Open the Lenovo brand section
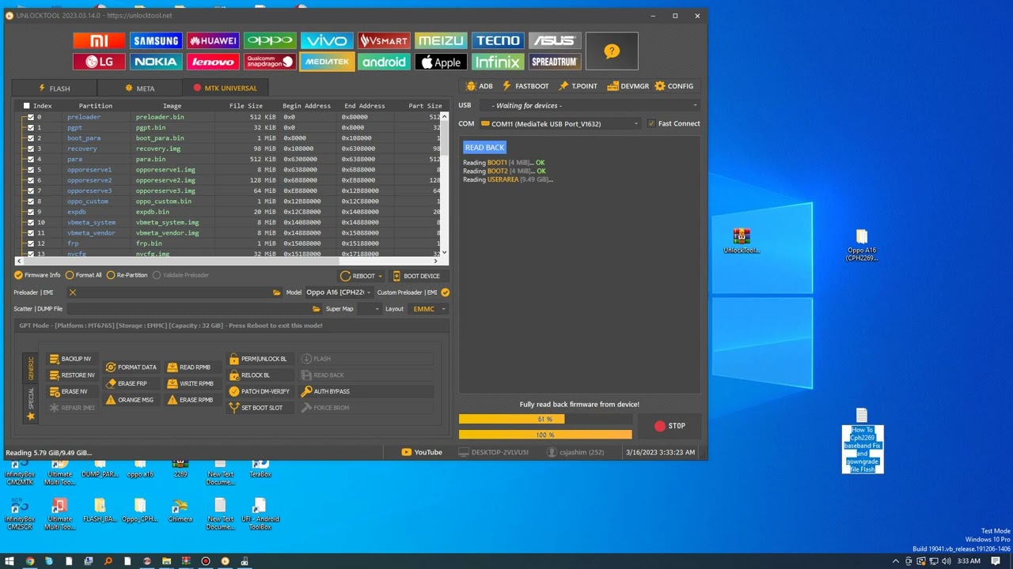1013x569 pixels. point(213,62)
